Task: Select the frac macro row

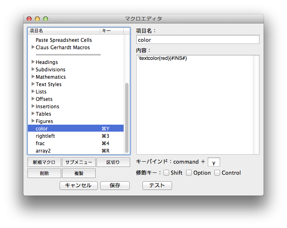Action: click(x=76, y=143)
